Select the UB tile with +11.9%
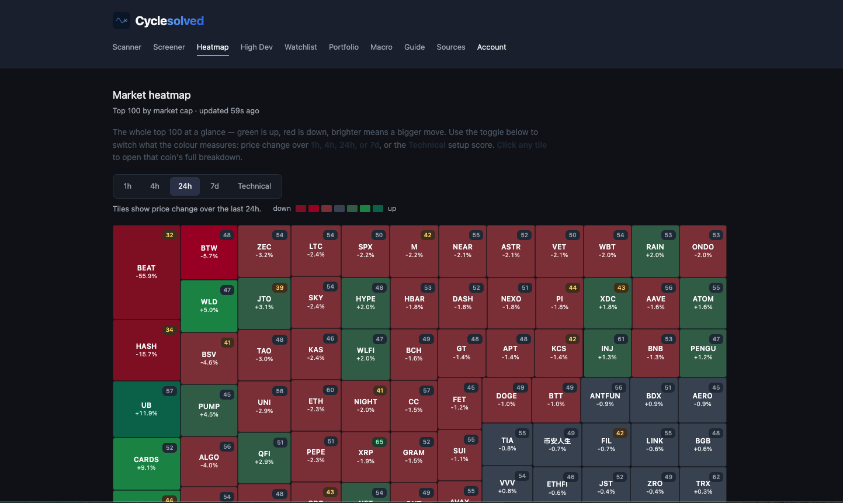The image size is (843, 503). click(x=147, y=409)
